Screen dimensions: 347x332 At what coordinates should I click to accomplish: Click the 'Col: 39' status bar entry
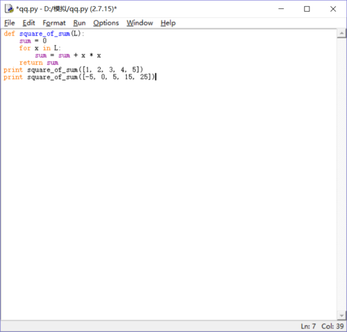point(332,326)
